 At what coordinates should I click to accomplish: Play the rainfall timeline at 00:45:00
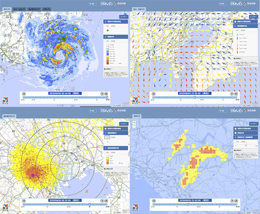tap(102, 93)
